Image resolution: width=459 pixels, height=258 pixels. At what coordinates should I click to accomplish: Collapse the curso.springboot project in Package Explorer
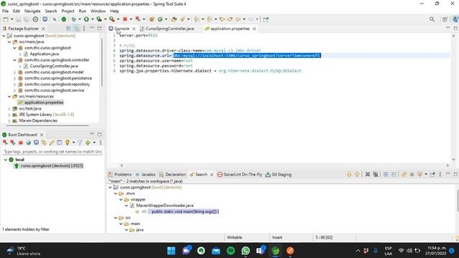pos(4,36)
